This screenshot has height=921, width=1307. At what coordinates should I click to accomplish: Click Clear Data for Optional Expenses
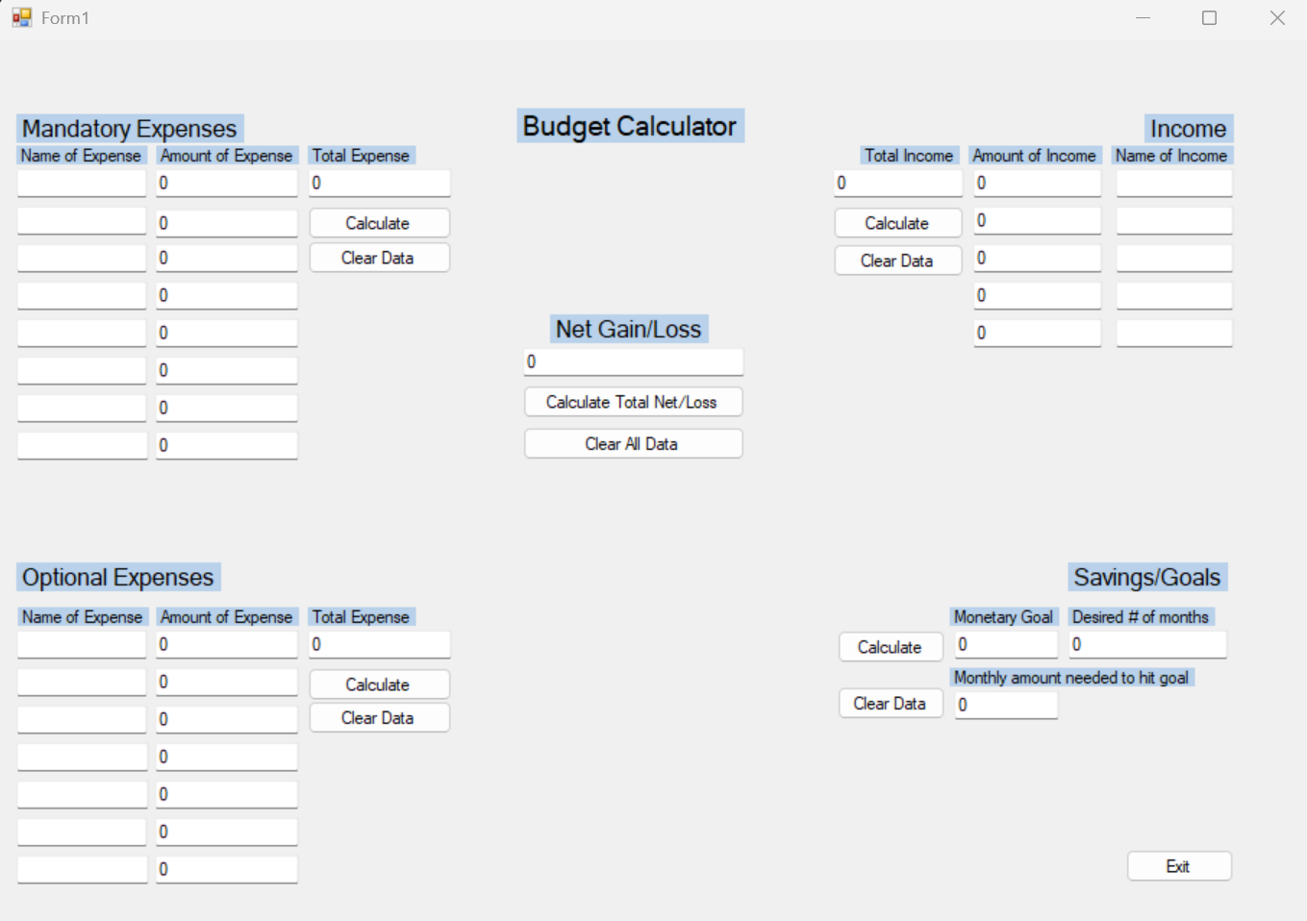[379, 718]
